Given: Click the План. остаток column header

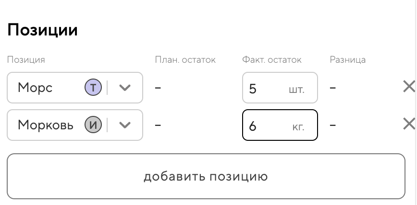Looking at the screenshot, I should click(185, 60).
